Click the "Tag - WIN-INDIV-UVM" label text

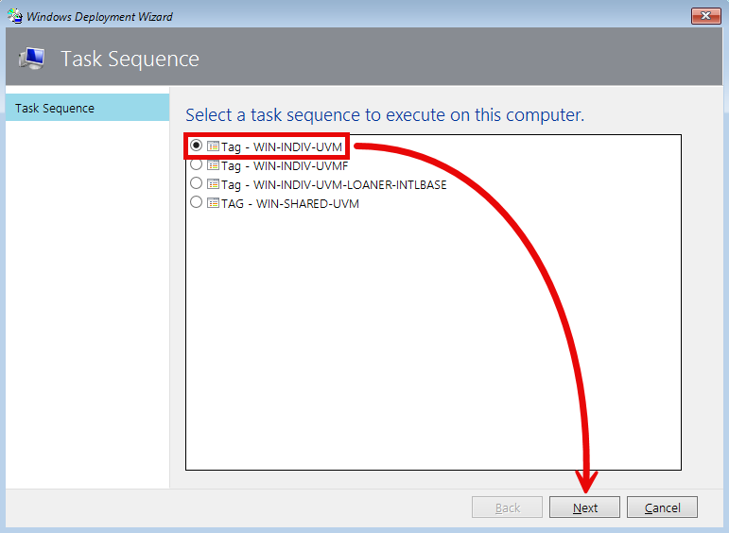pyautogui.click(x=282, y=147)
